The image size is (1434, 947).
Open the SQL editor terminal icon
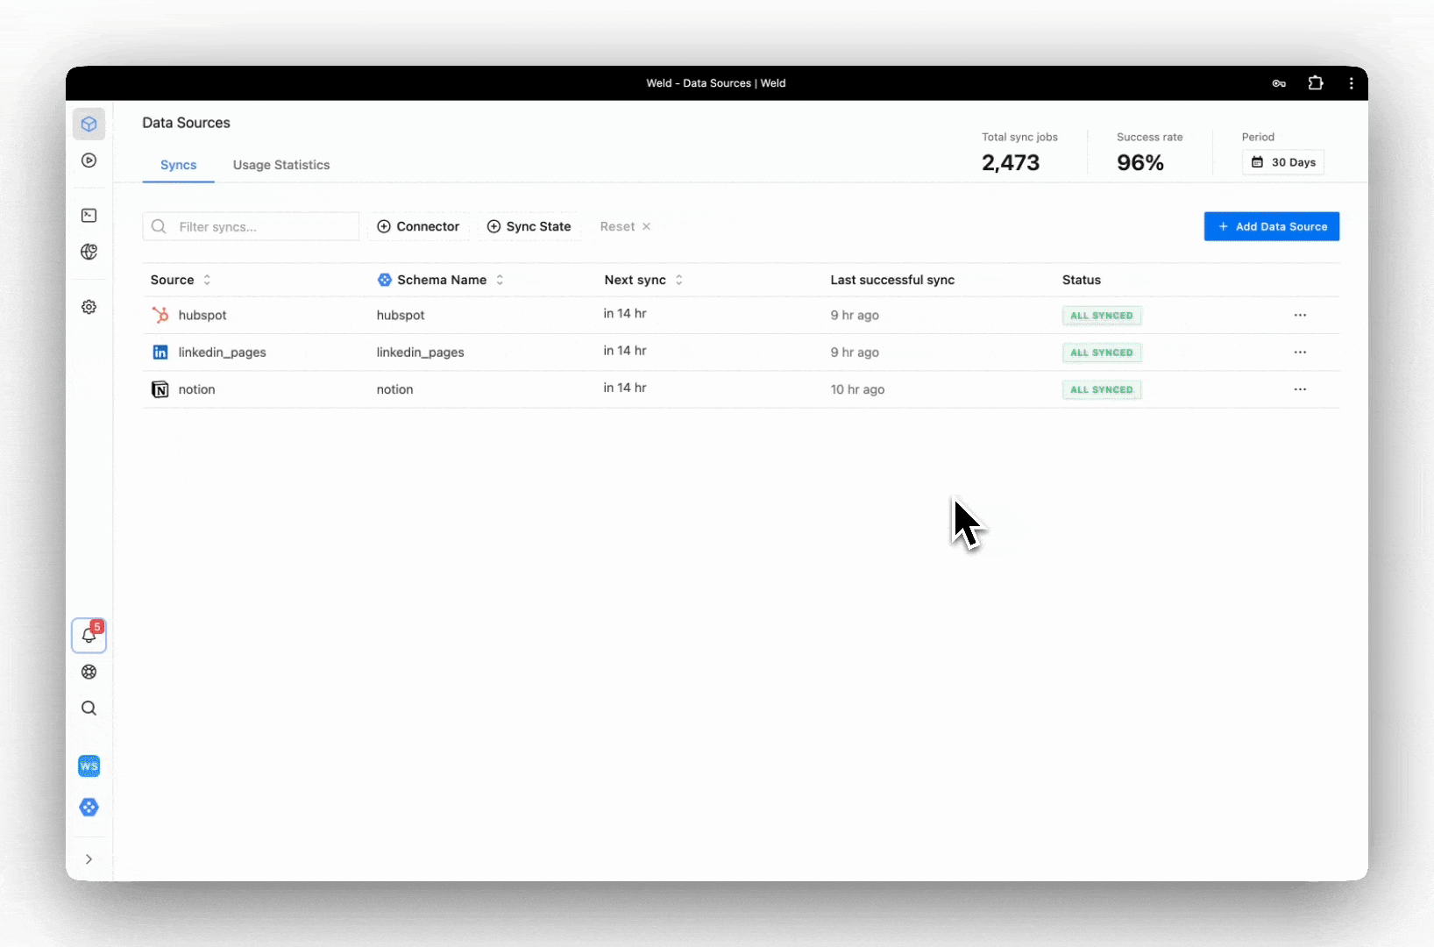89,215
